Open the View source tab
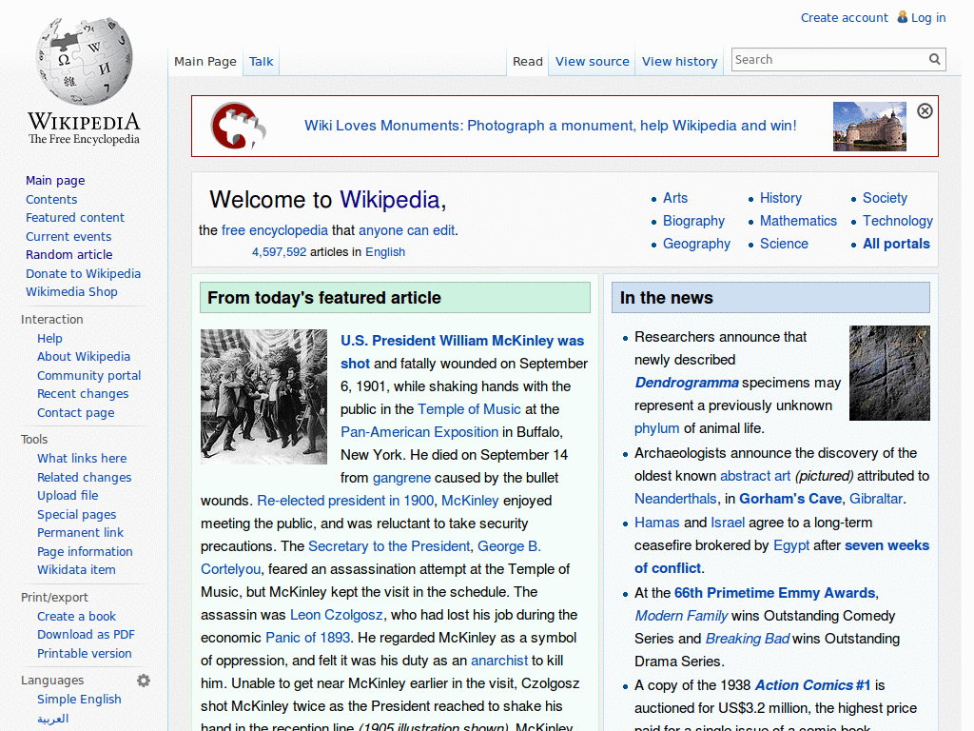The image size is (974, 731). [592, 62]
